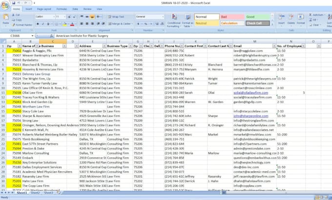Shrink the font size
This screenshot has width=332, height=200.
(x=74, y=17)
